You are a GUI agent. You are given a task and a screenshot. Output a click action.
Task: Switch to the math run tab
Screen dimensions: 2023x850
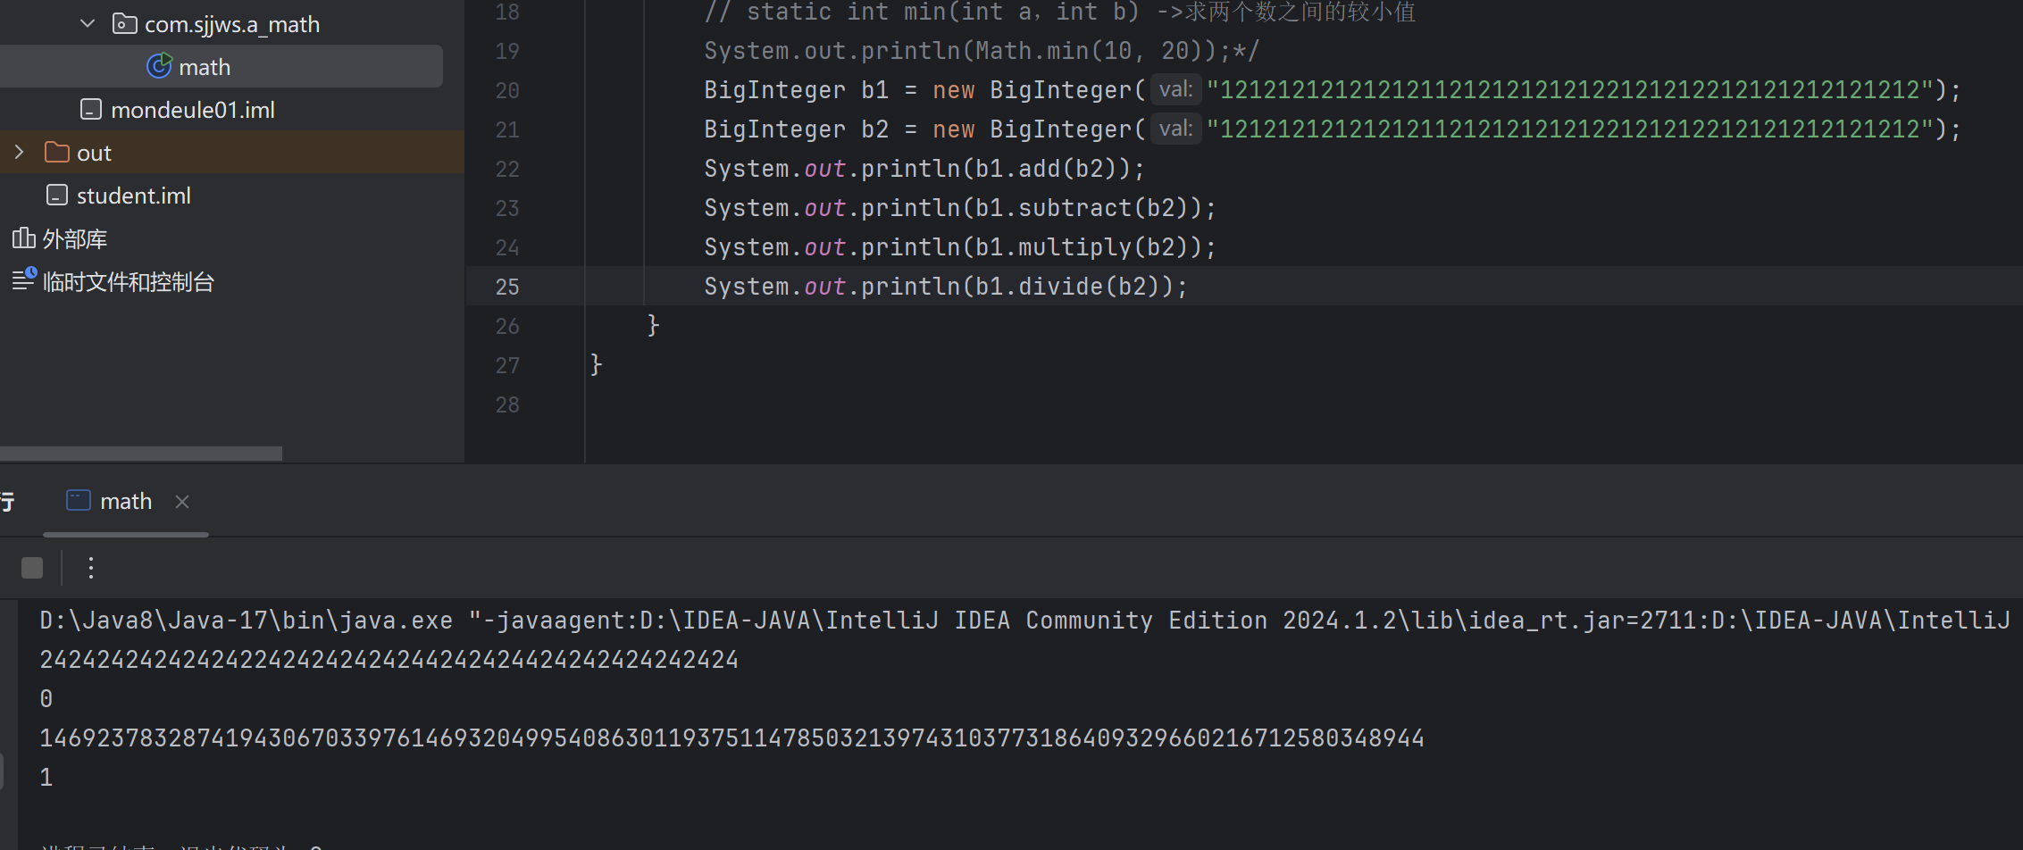tap(125, 502)
